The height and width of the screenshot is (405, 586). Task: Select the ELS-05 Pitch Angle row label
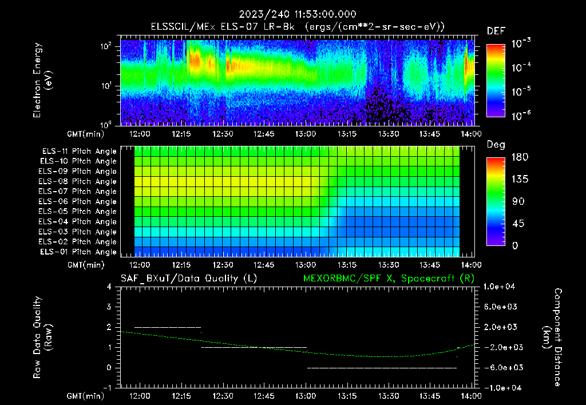pos(77,212)
